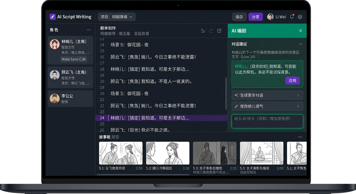This screenshot has height=194, width=356.
Task: Click the suggested 林婉儿 [目光如炬] dialogue text
Action: coord(265,69)
